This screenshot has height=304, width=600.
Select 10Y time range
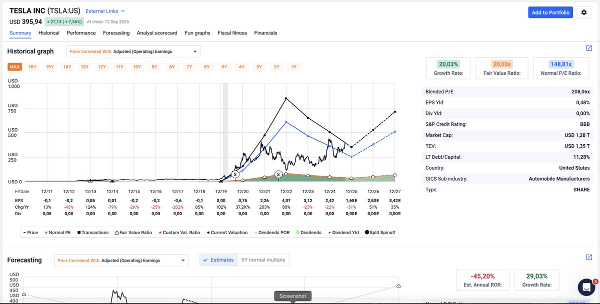coord(137,67)
